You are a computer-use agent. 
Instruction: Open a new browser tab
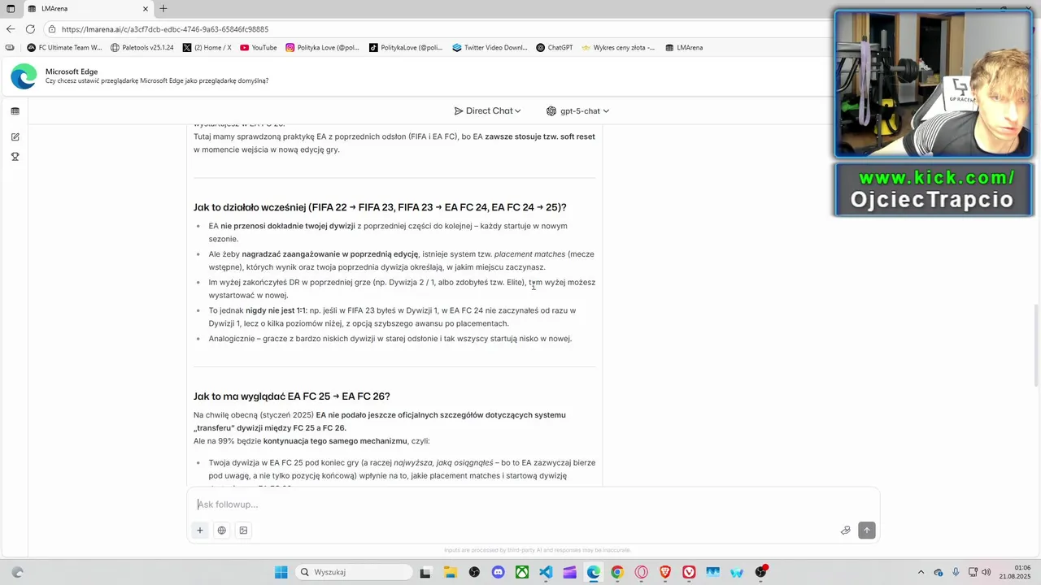point(163,8)
